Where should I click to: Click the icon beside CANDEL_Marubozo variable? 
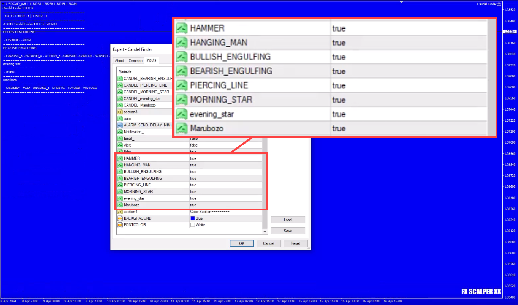tap(120, 105)
